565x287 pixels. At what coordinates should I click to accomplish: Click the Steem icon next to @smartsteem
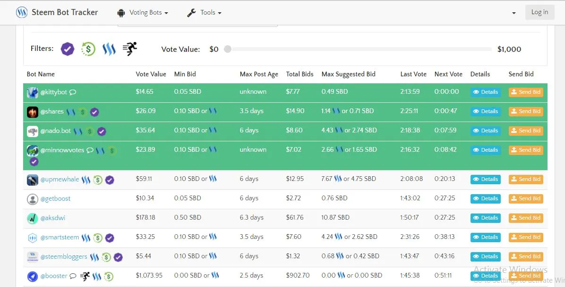(86, 238)
